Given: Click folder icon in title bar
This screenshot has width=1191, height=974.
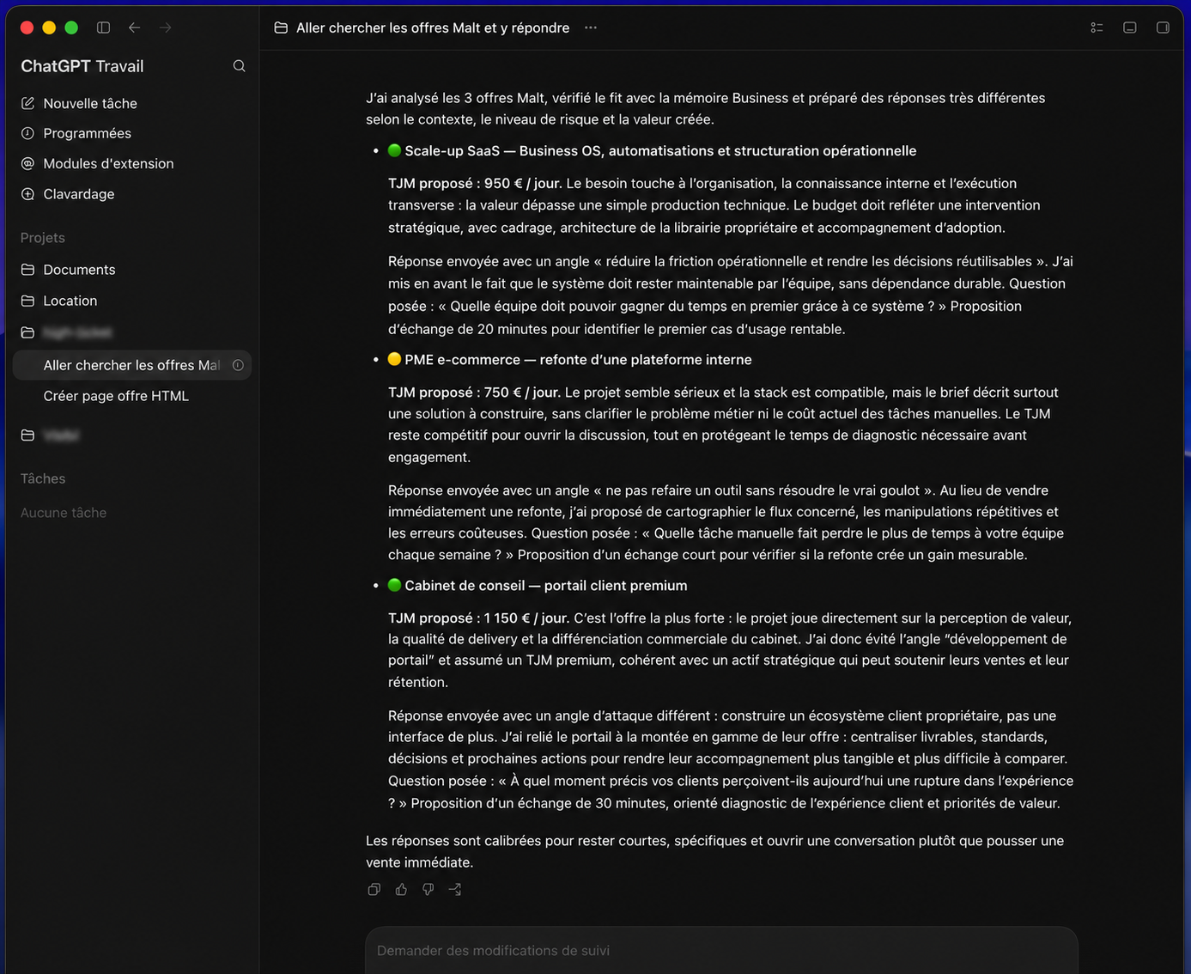Looking at the screenshot, I should tap(281, 27).
